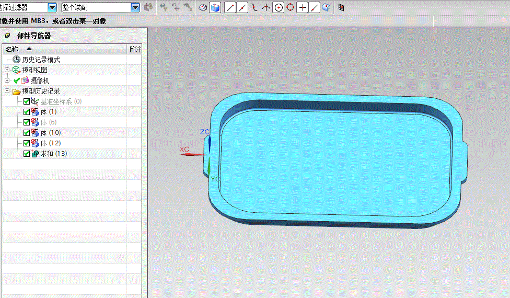Toggle arc center snap
Screen dimensions: 510x298
click(x=279, y=7)
